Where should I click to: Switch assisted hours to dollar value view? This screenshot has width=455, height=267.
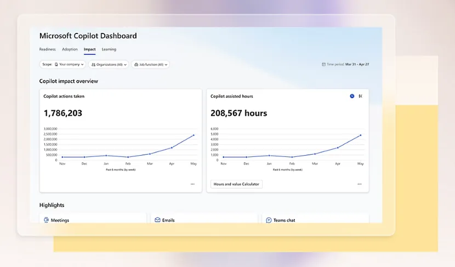[x=360, y=96]
